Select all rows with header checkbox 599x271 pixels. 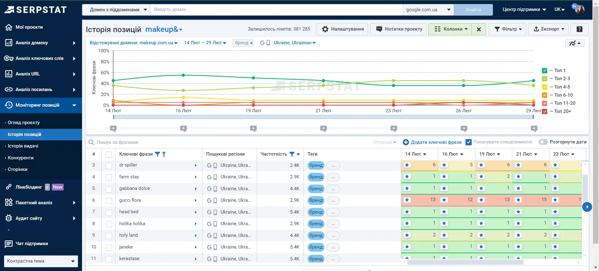pos(109,154)
